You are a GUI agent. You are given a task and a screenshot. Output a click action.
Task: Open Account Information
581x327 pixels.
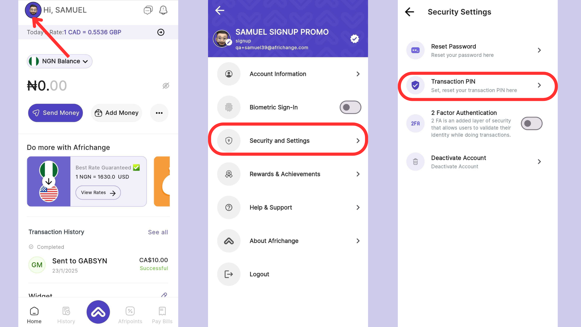(x=288, y=74)
